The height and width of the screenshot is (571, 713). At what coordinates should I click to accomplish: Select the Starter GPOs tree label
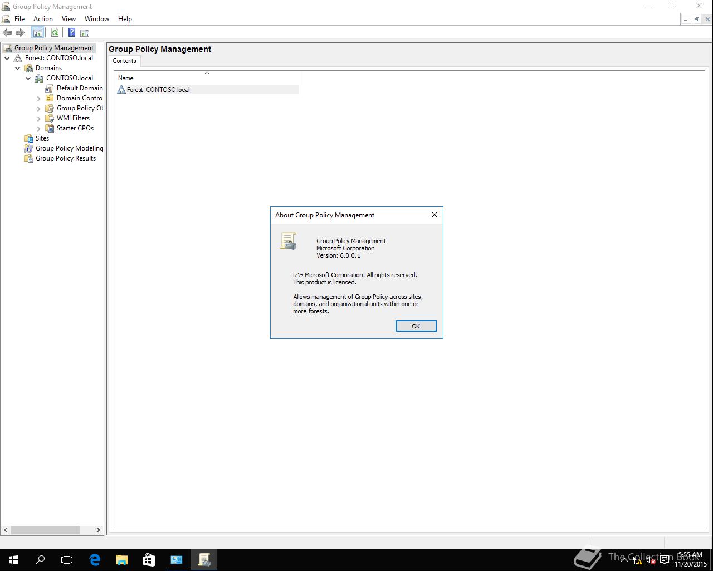(75, 128)
